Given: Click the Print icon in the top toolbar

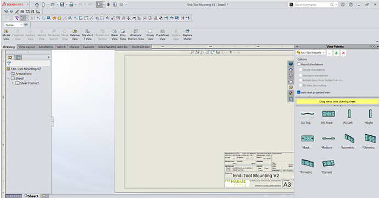Looking at the screenshot, I should pos(71,4).
